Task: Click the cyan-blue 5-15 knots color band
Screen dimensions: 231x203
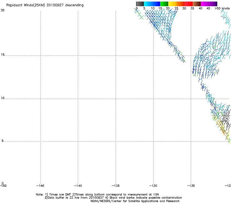Action: coord(152,4)
